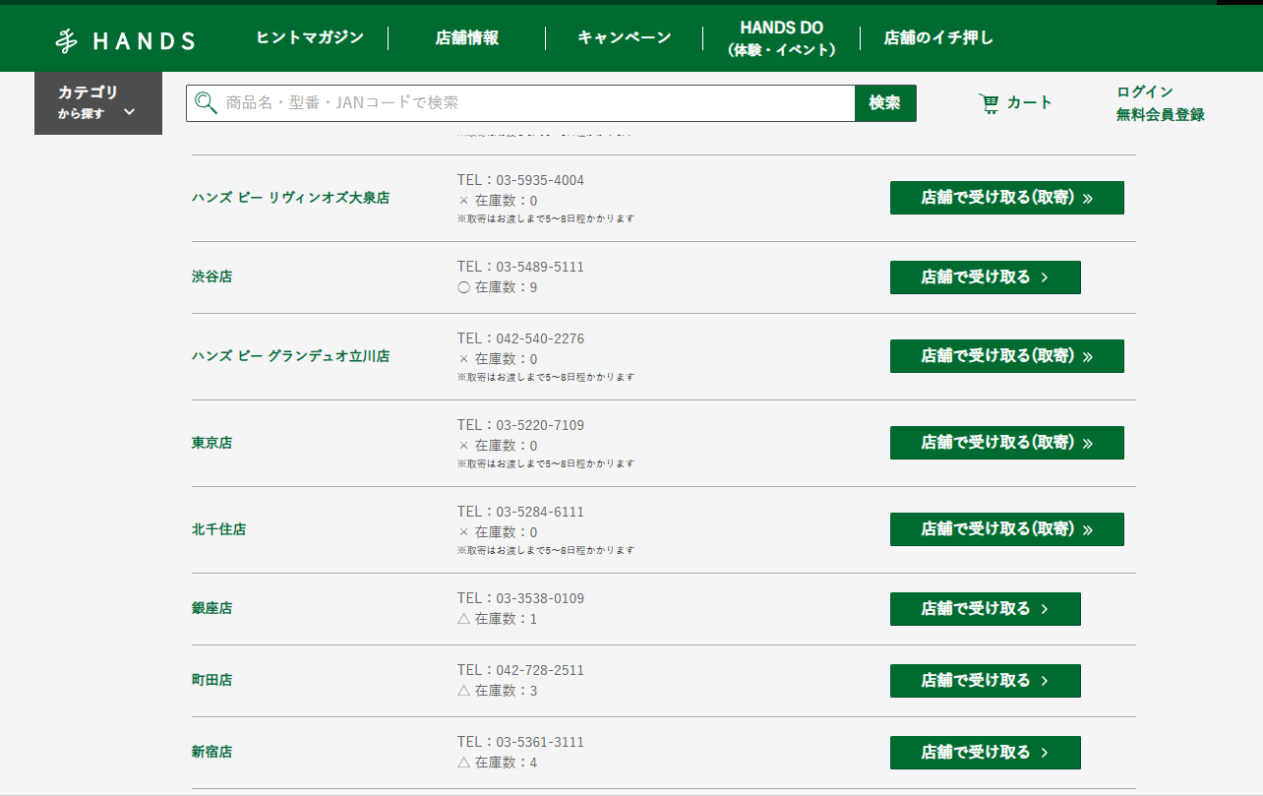Click 店舗で受け取る for 渋谷店

pyautogui.click(x=986, y=277)
